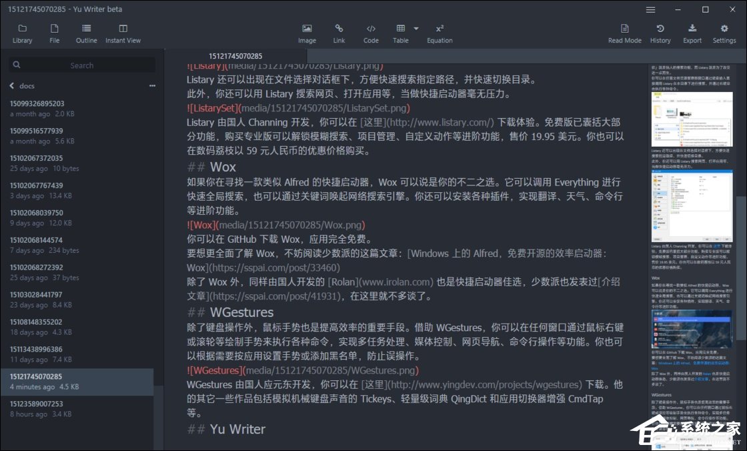Select the 15121745070285 document tab
This screenshot has width=747, height=451.
[235, 56]
